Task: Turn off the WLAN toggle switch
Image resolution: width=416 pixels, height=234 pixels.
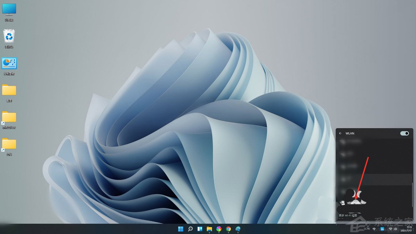Action: pyautogui.click(x=404, y=133)
